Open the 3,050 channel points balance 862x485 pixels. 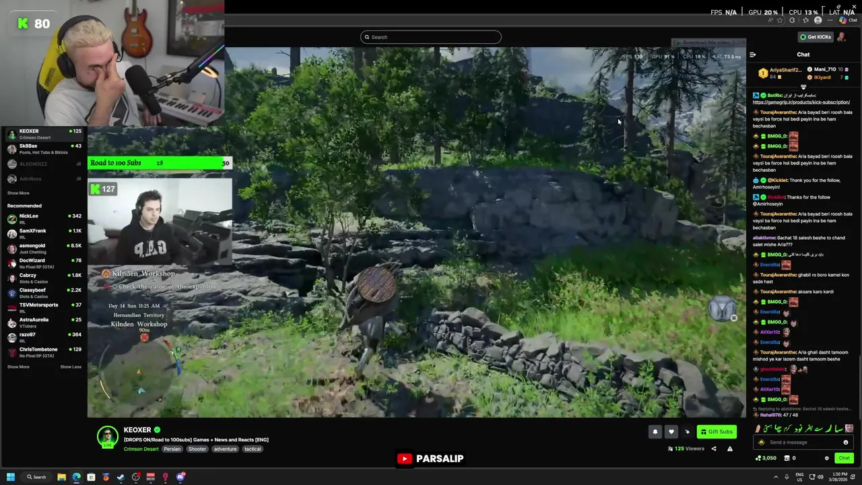[766, 458]
